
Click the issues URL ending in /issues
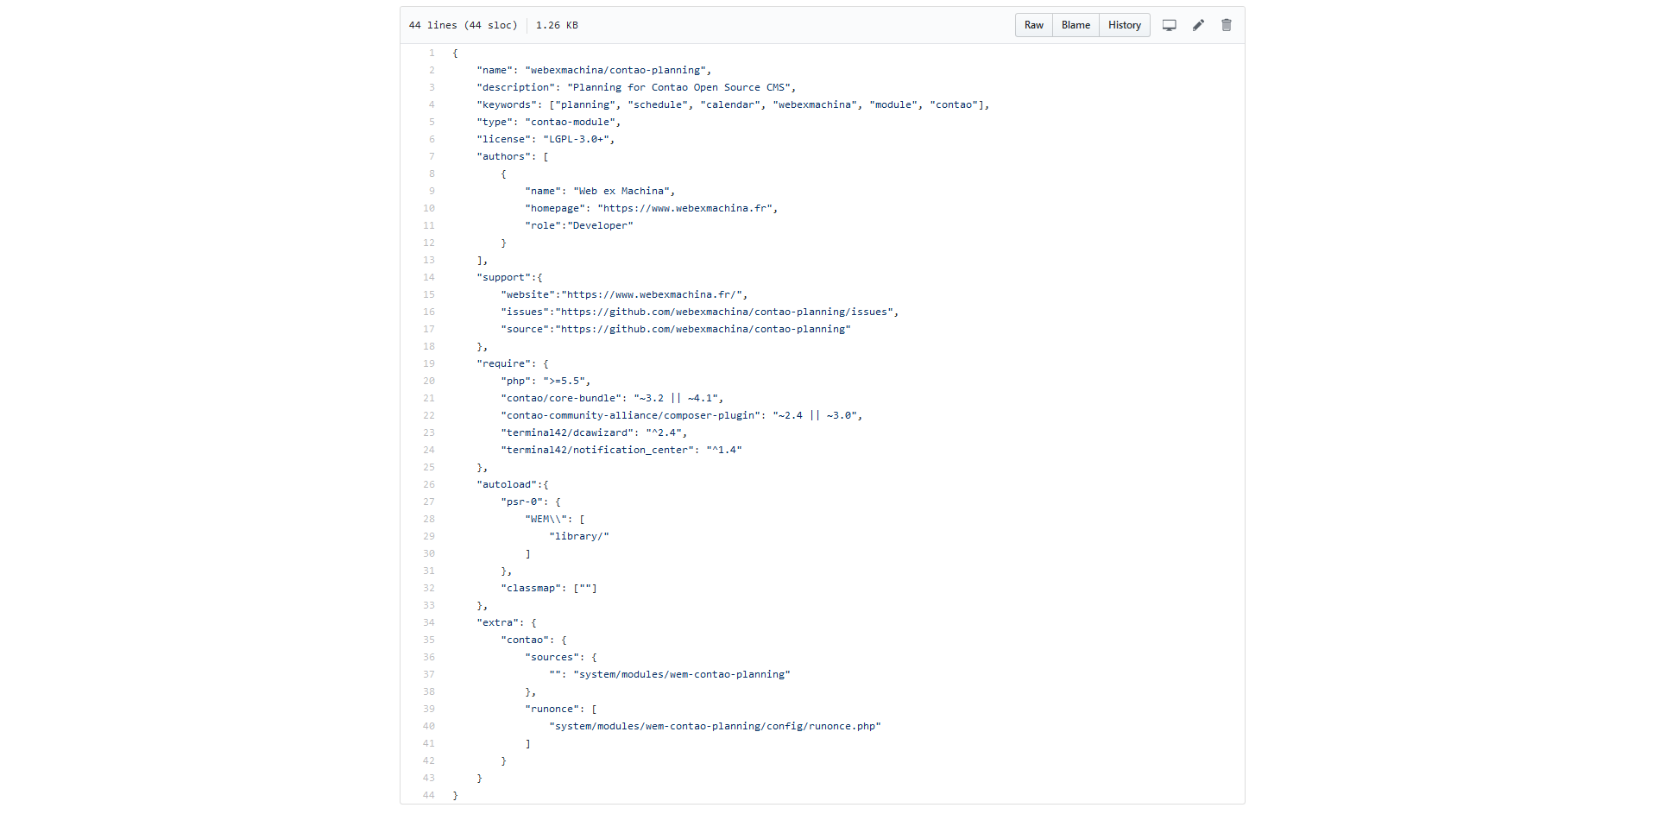tap(724, 312)
